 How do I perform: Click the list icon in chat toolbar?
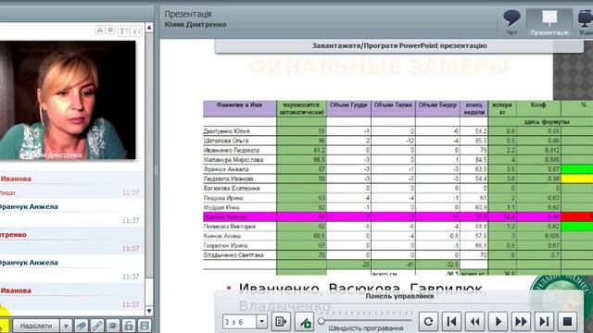pos(145,326)
